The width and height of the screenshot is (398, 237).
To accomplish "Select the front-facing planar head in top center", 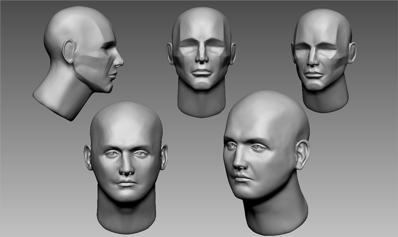I will click(x=201, y=62).
